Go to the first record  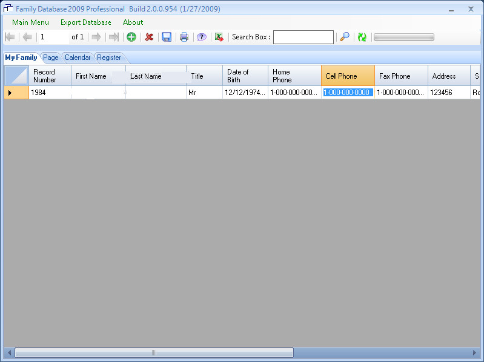coord(10,38)
